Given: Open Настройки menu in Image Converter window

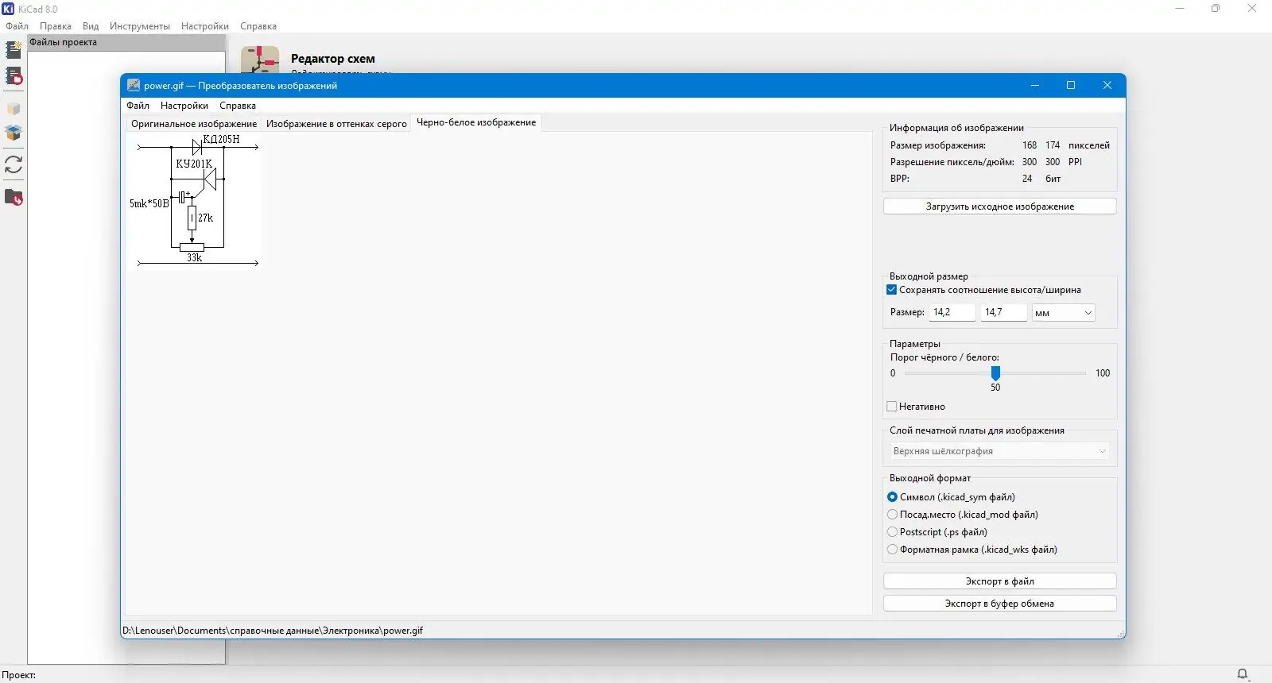Looking at the screenshot, I should click(184, 106).
